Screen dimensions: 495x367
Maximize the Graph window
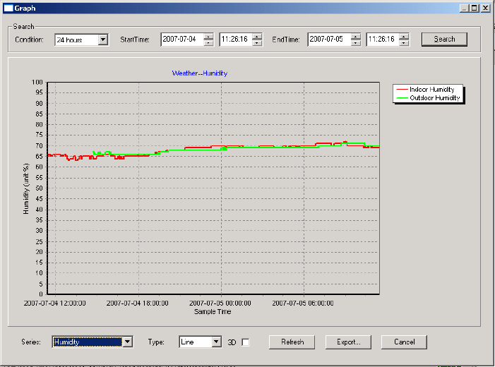[474, 8]
